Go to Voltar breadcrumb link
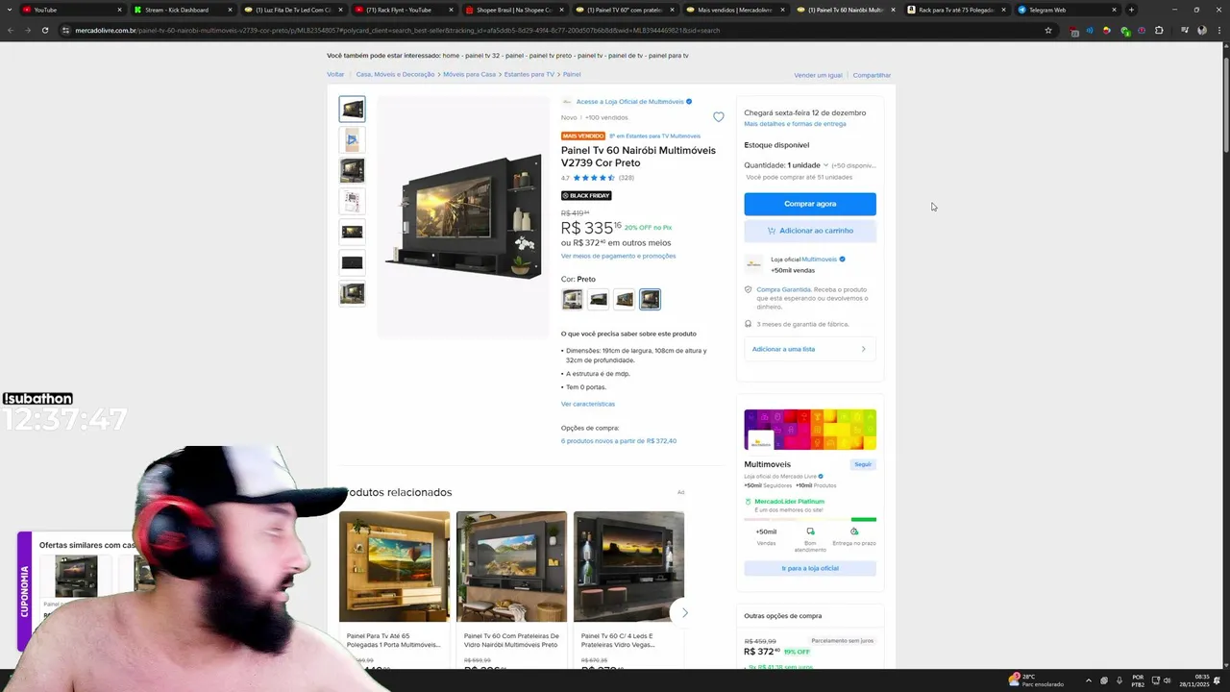Viewport: 1230px width, 692px height. pos(335,74)
